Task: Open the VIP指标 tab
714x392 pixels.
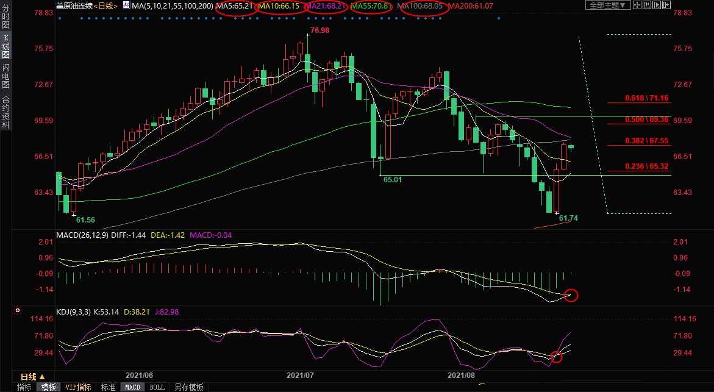Action: (x=78, y=387)
